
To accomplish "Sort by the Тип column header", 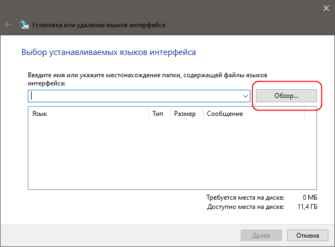I will tap(160, 114).
